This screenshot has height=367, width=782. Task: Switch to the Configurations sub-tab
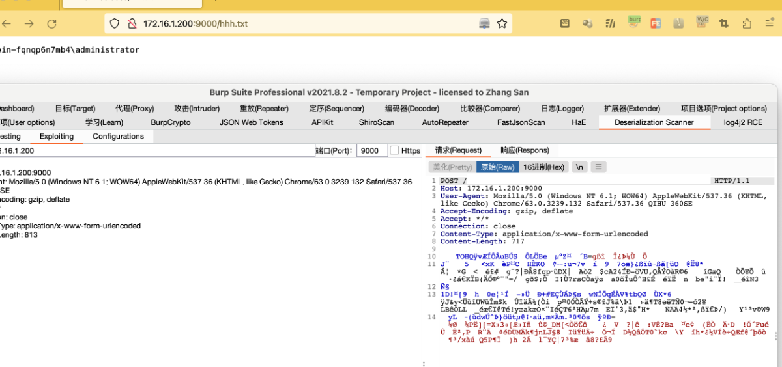coord(118,136)
